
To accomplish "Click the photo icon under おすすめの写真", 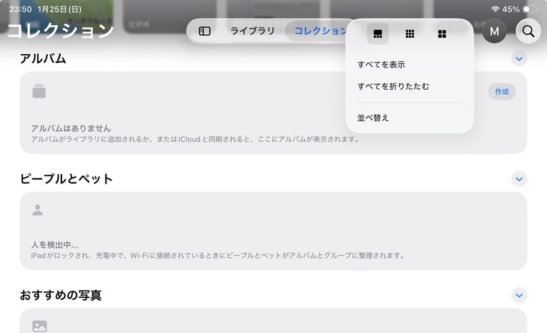I will tap(40, 326).
